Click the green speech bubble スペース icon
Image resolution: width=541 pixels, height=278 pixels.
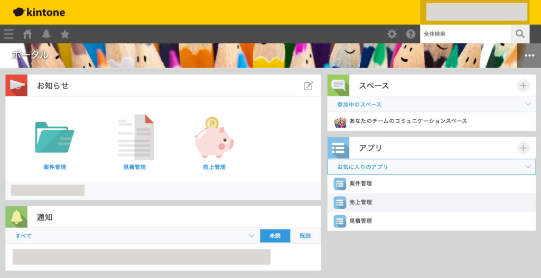click(x=338, y=85)
